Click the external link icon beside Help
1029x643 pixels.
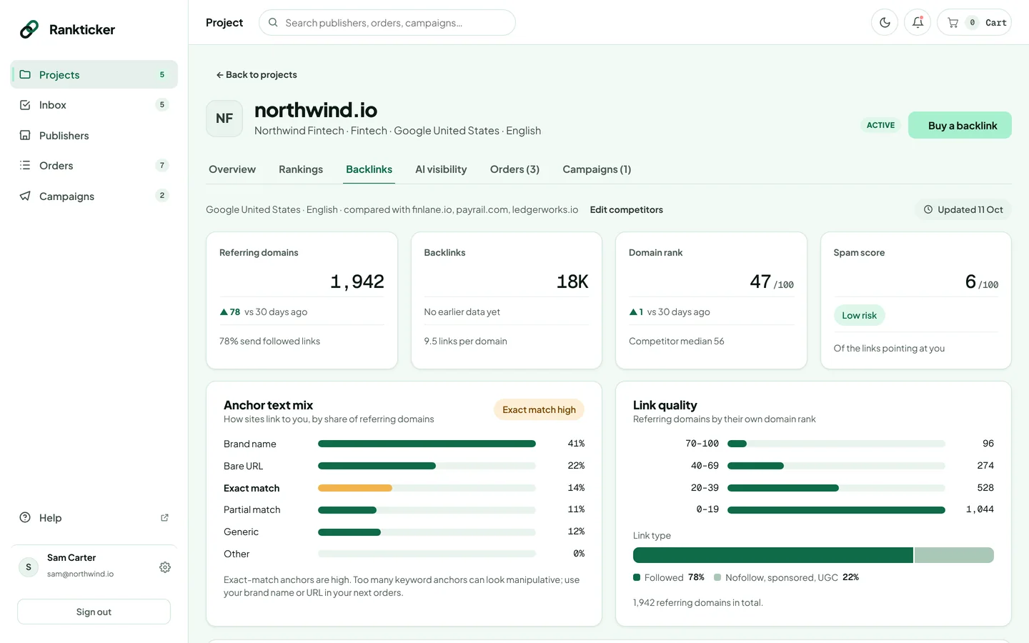tap(165, 517)
